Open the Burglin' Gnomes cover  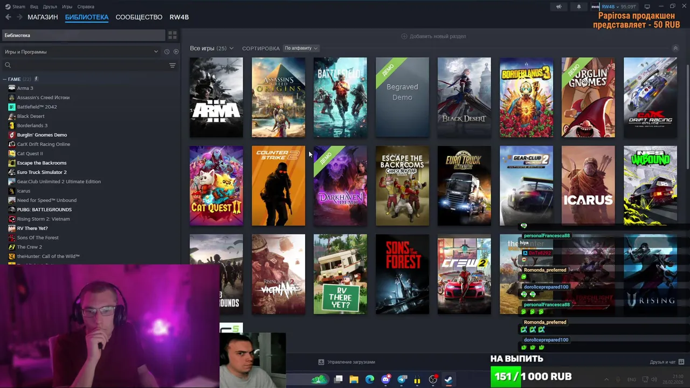point(588,98)
